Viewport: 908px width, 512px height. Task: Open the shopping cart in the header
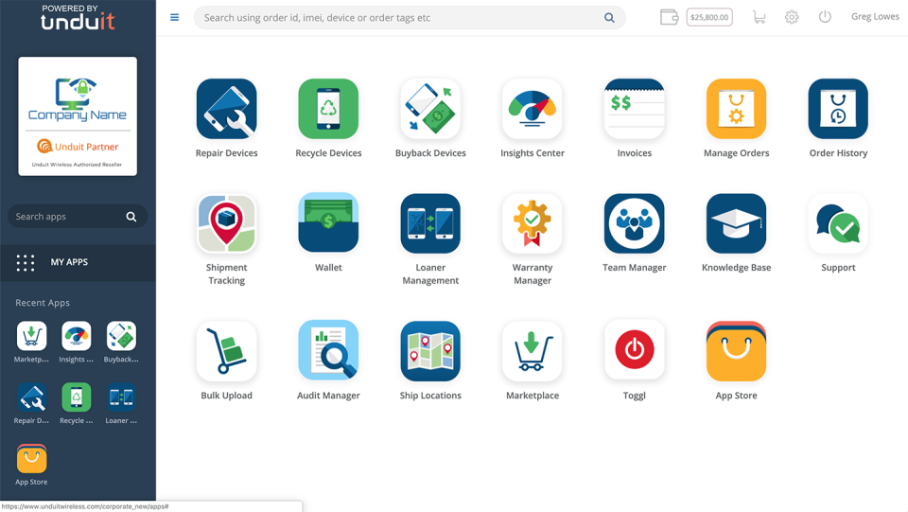(759, 17)
